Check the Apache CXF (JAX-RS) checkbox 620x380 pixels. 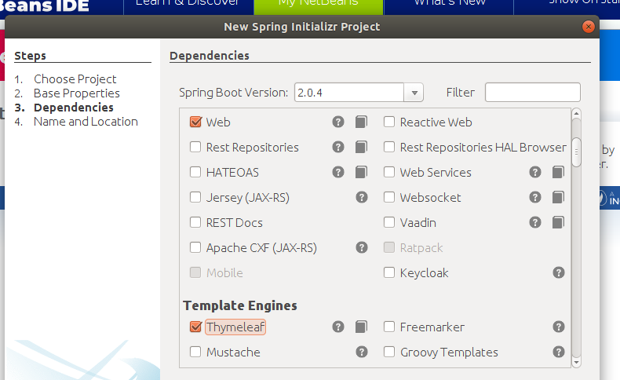(x=195, y=247)
